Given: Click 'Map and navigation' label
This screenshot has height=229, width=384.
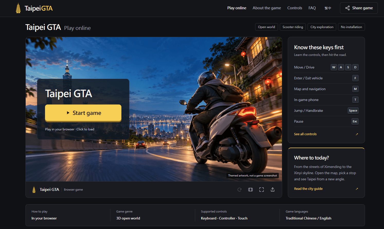Looking at the screenshot, I should pos(310,89).
